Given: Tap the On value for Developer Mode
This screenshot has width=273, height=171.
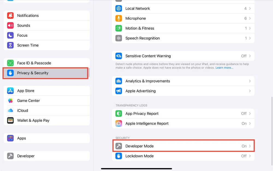Looking at the screenshot, I should [x=244, y=146].
